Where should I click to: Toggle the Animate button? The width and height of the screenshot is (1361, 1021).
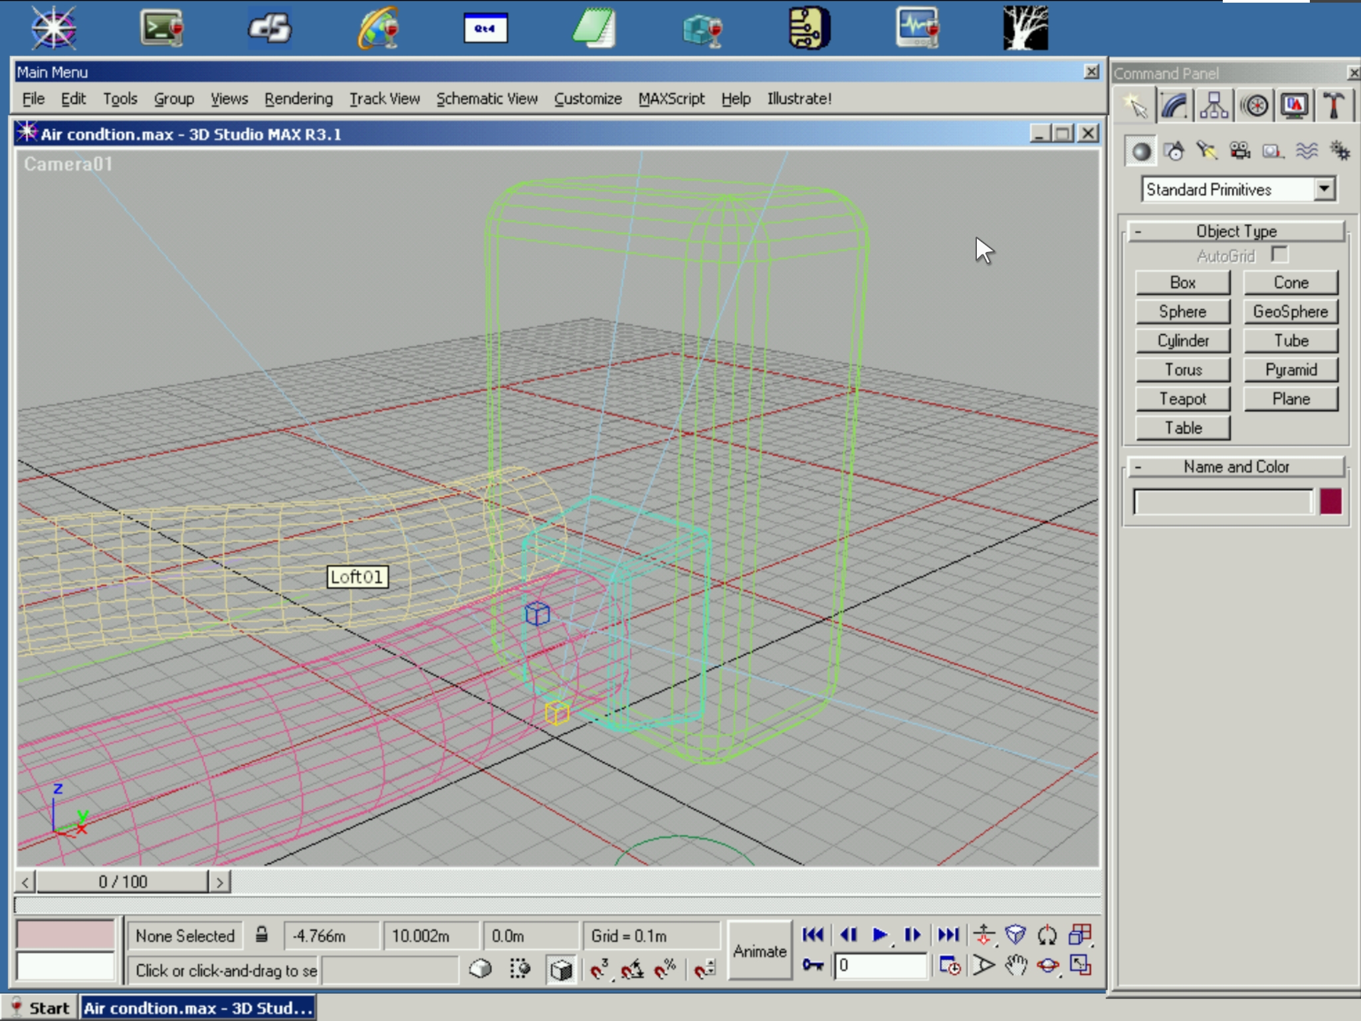coord(760,951)
